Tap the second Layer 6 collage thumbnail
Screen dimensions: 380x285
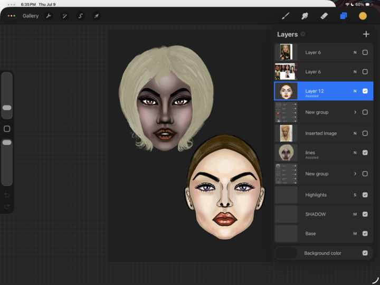(x=286, y=72)
